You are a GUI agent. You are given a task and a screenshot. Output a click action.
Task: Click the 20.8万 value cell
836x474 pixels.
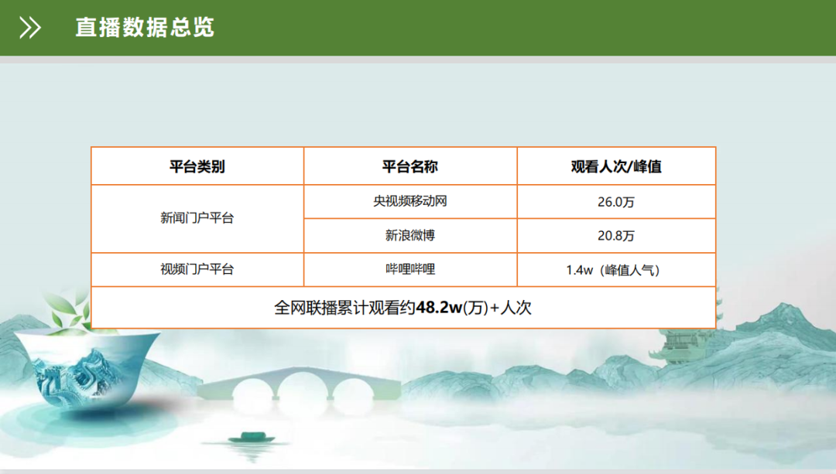click(x=616, y=235)
